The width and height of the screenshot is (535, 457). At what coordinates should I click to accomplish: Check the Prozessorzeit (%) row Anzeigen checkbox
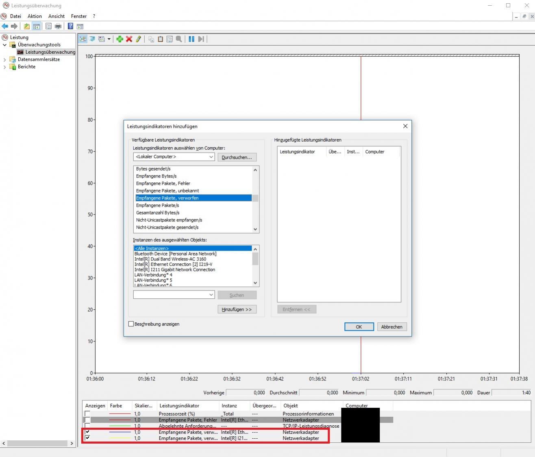[87, 413]
